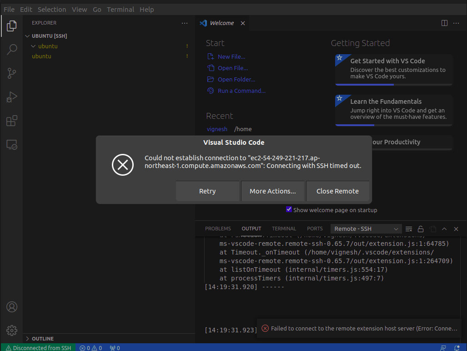Open the Search view icon
467x351 pixels.
point(11,49)
